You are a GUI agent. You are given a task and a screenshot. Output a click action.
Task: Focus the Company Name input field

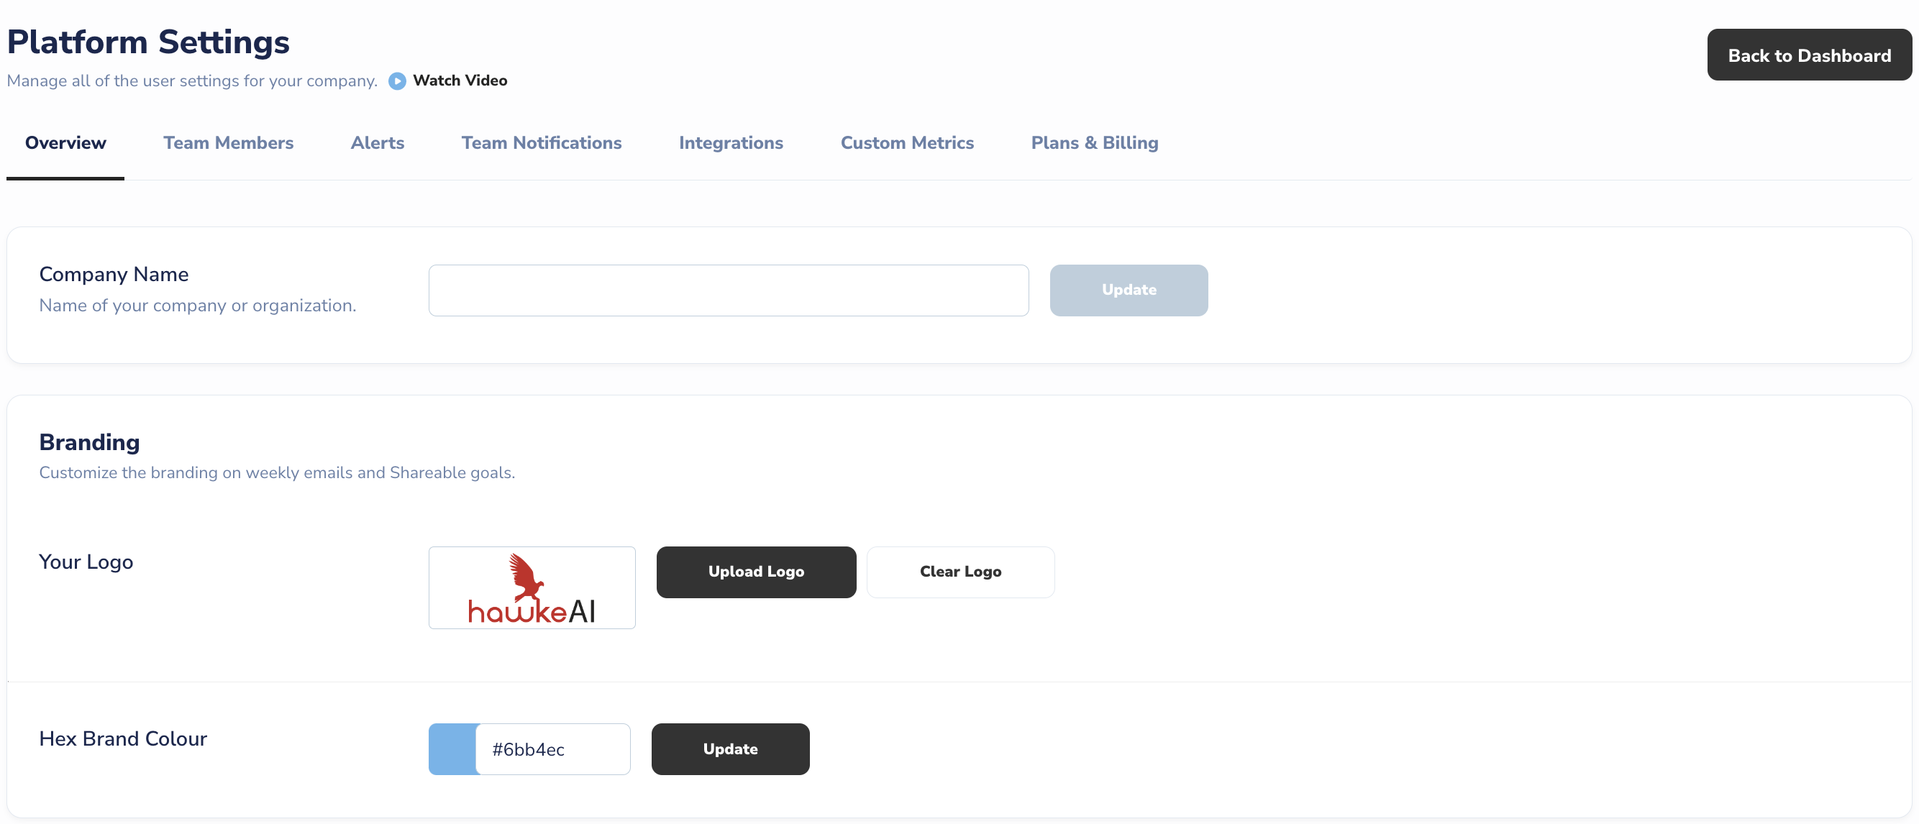tap(729, 290)
